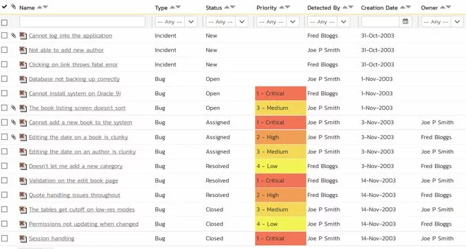
Task: Select checkbox for Editing the date on an author
Action: [4, 152]
